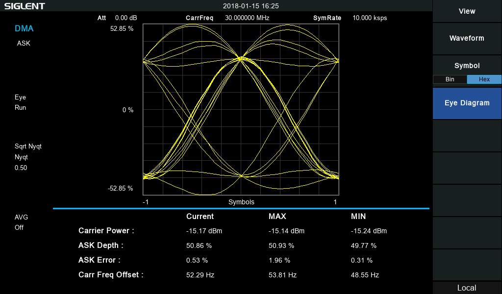Switch symbol format to Bin
Image resolution: width=502 pixels, height=294 pixels.
coord(450,79)
